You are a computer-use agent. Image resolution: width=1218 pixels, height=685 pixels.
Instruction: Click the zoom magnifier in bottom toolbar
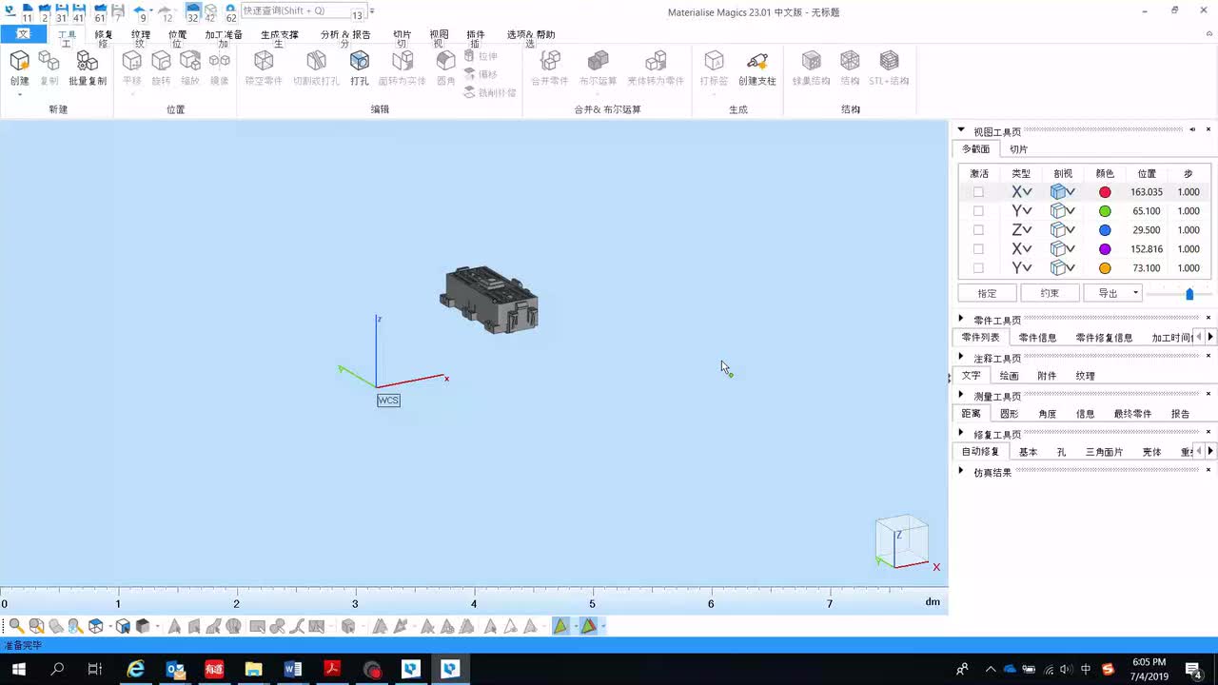16,626
